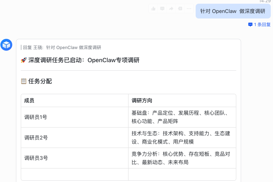
Task: Click the 成员 table column header
Action: (x=29, y=101)
